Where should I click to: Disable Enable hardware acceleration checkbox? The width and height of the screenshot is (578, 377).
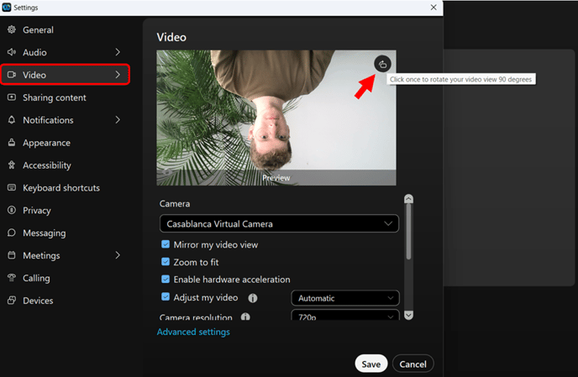(166, 280)
